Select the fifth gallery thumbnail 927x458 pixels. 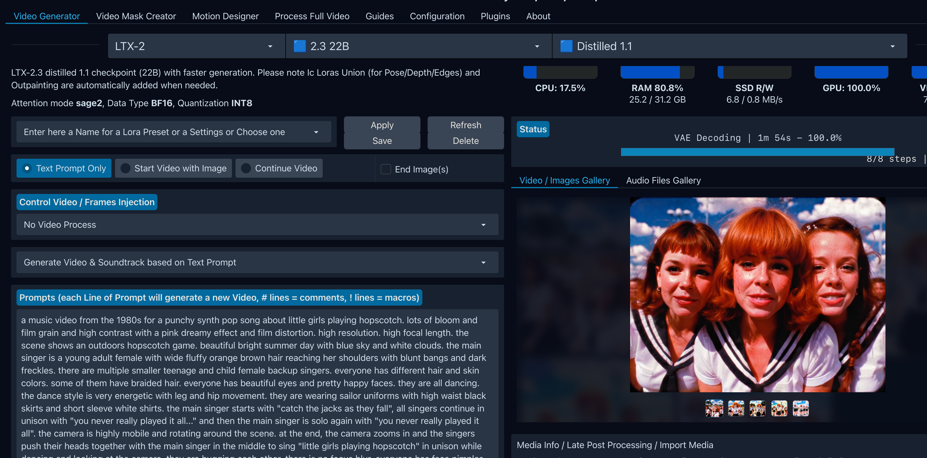tap(801, 408)
